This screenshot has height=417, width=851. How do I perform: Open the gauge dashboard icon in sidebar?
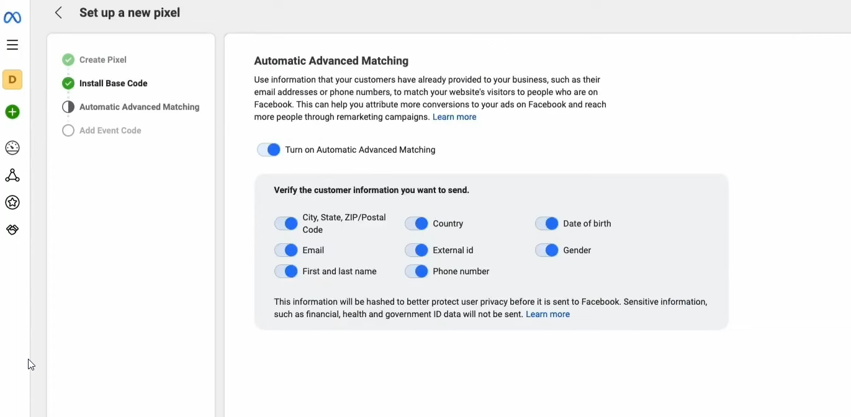coord(12,148)
